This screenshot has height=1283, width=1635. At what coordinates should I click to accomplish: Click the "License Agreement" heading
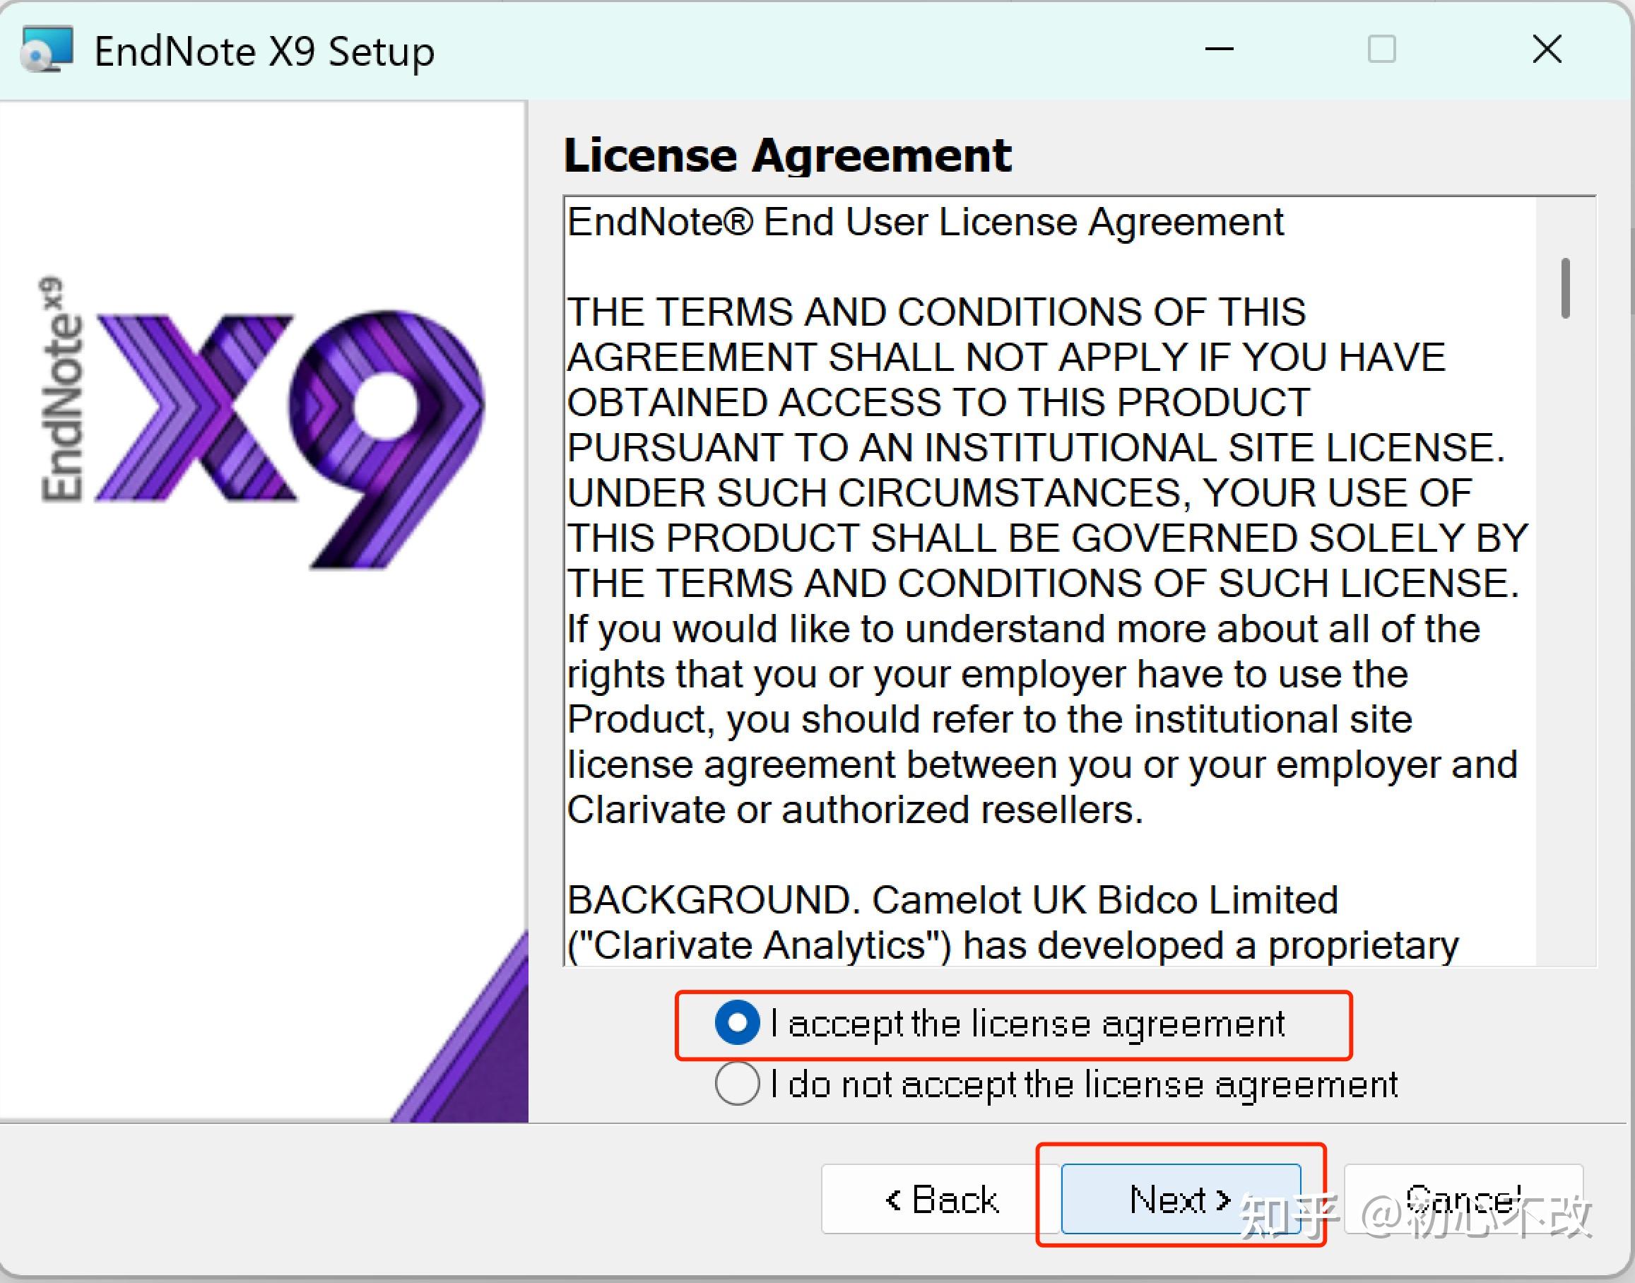tap(787, 154)
